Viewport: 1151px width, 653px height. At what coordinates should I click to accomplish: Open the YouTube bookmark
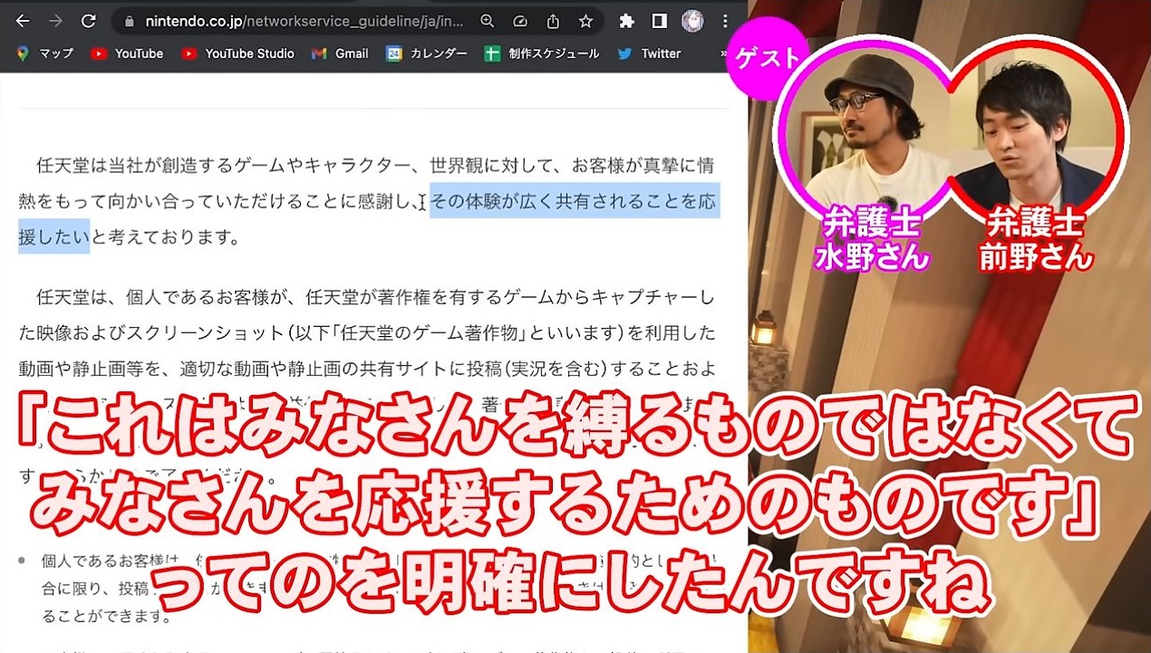[128, 53]
